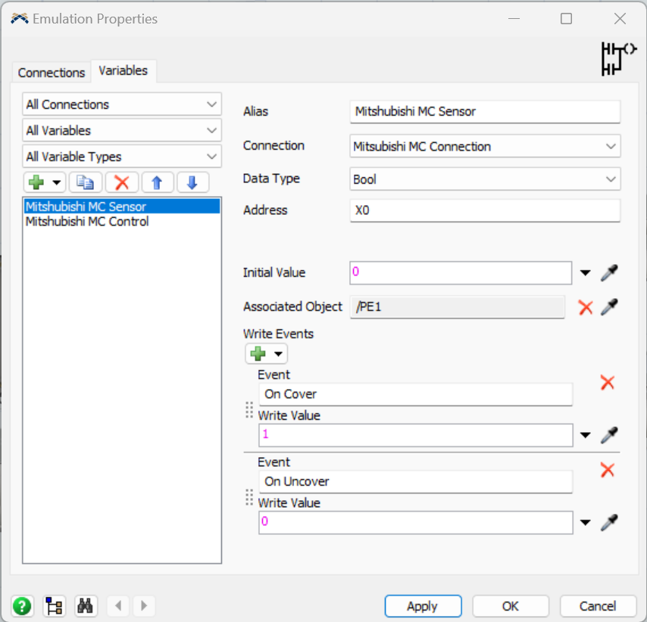Move variable down in the list

192,182
